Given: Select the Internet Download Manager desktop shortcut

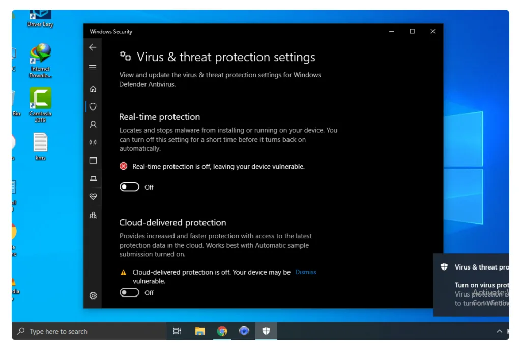Looking at the screenshot, I should pos(40,61).
